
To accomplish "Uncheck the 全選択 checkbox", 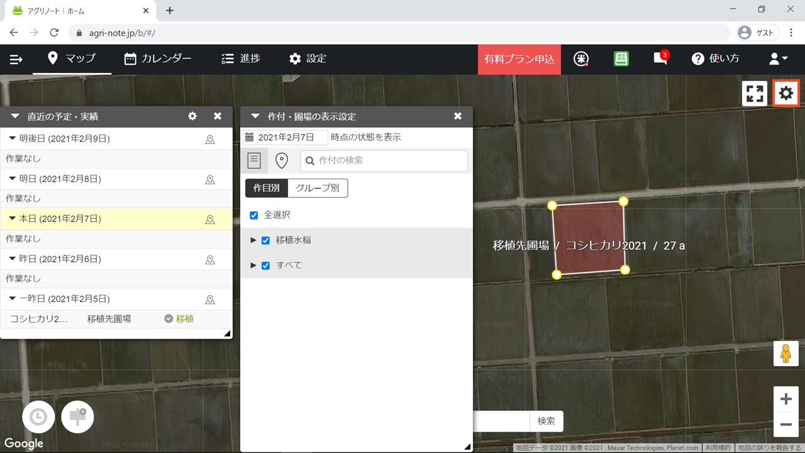I will (254, 215).
